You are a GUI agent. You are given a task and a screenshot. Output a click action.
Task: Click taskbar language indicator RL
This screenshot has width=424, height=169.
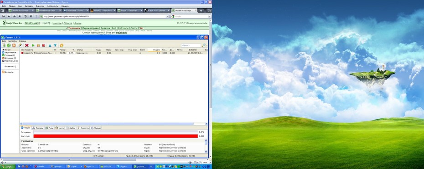(x=151, y=167)
